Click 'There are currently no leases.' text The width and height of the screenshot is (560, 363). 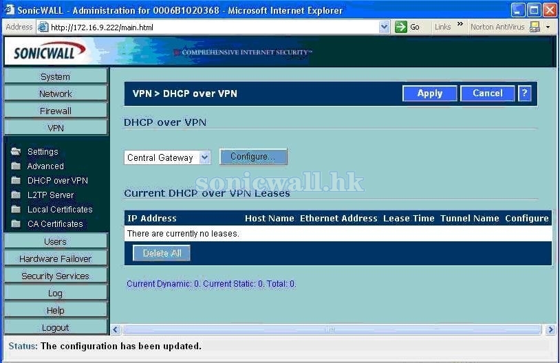click(x=183, y=234)
